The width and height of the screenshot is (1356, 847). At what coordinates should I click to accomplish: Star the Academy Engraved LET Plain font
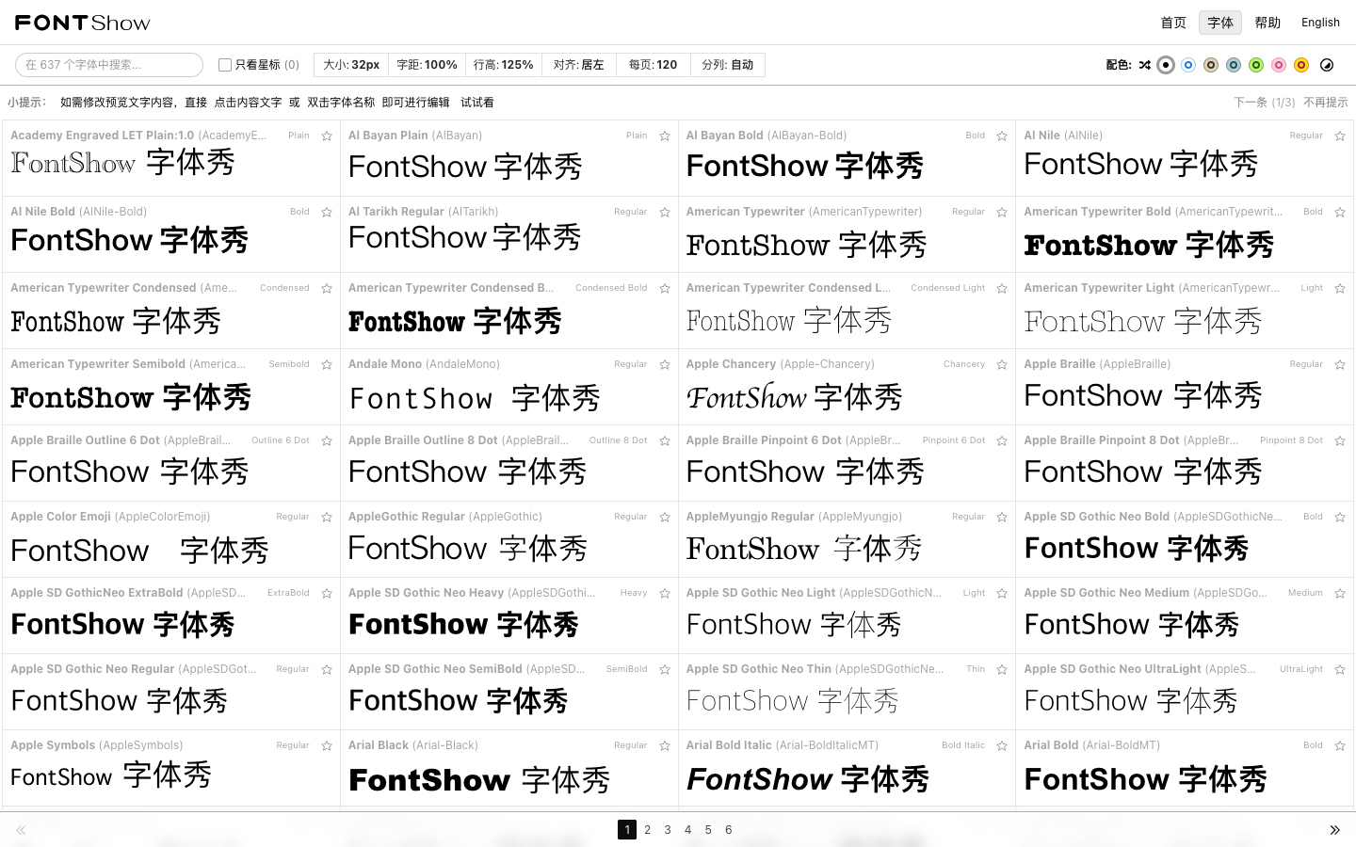327,136
